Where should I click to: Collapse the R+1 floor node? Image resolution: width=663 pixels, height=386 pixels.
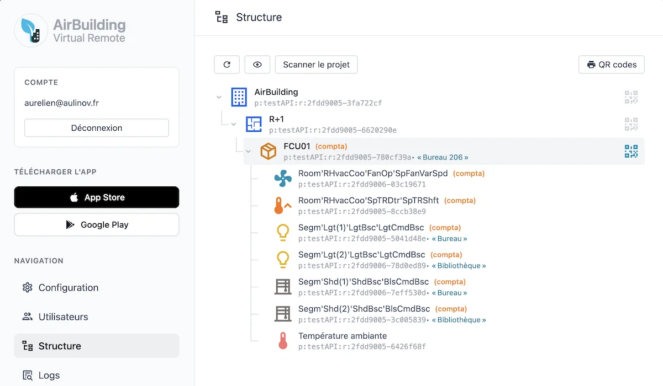tap(234, 124)
